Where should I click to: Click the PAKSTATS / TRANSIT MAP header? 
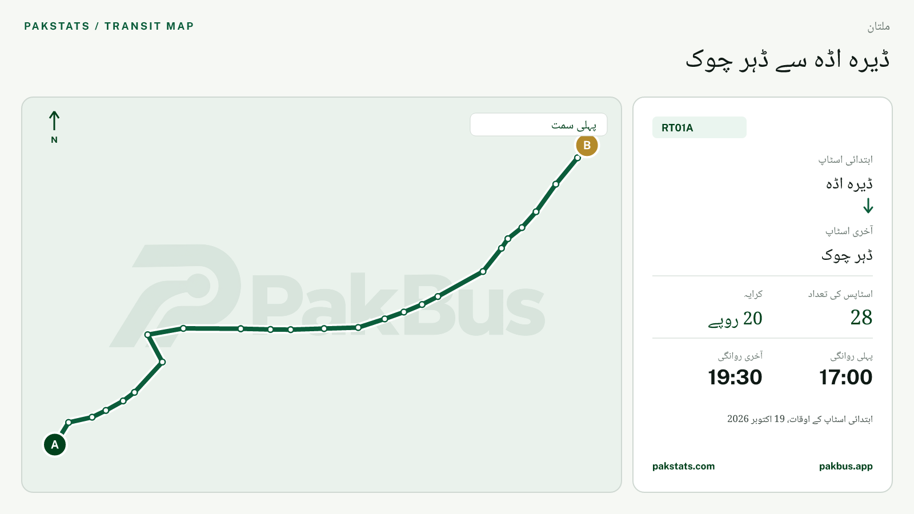click(109, 26)
